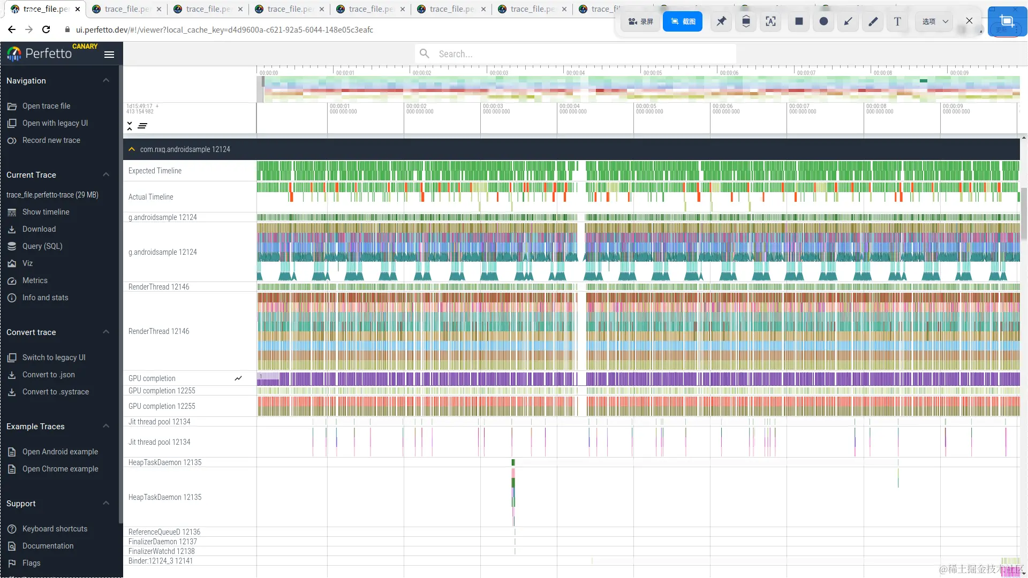The height and width of the screenshot is (578, 1028).
Task: Open the 选项 options dropdown
Action: (935, 21)
